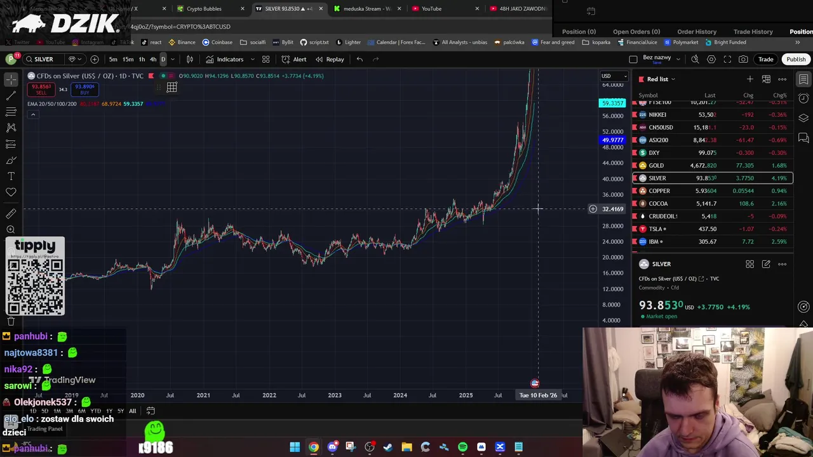Toggle the watchlist panel sidebar button
The image size is (813, 457).
803,79
